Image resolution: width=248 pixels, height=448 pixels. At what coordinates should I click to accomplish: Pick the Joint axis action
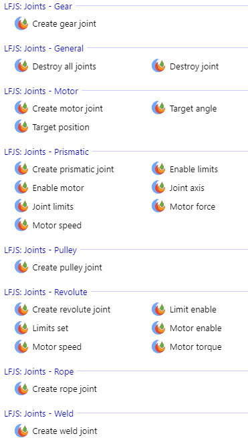pyautogui.click(x=187, y=188)
